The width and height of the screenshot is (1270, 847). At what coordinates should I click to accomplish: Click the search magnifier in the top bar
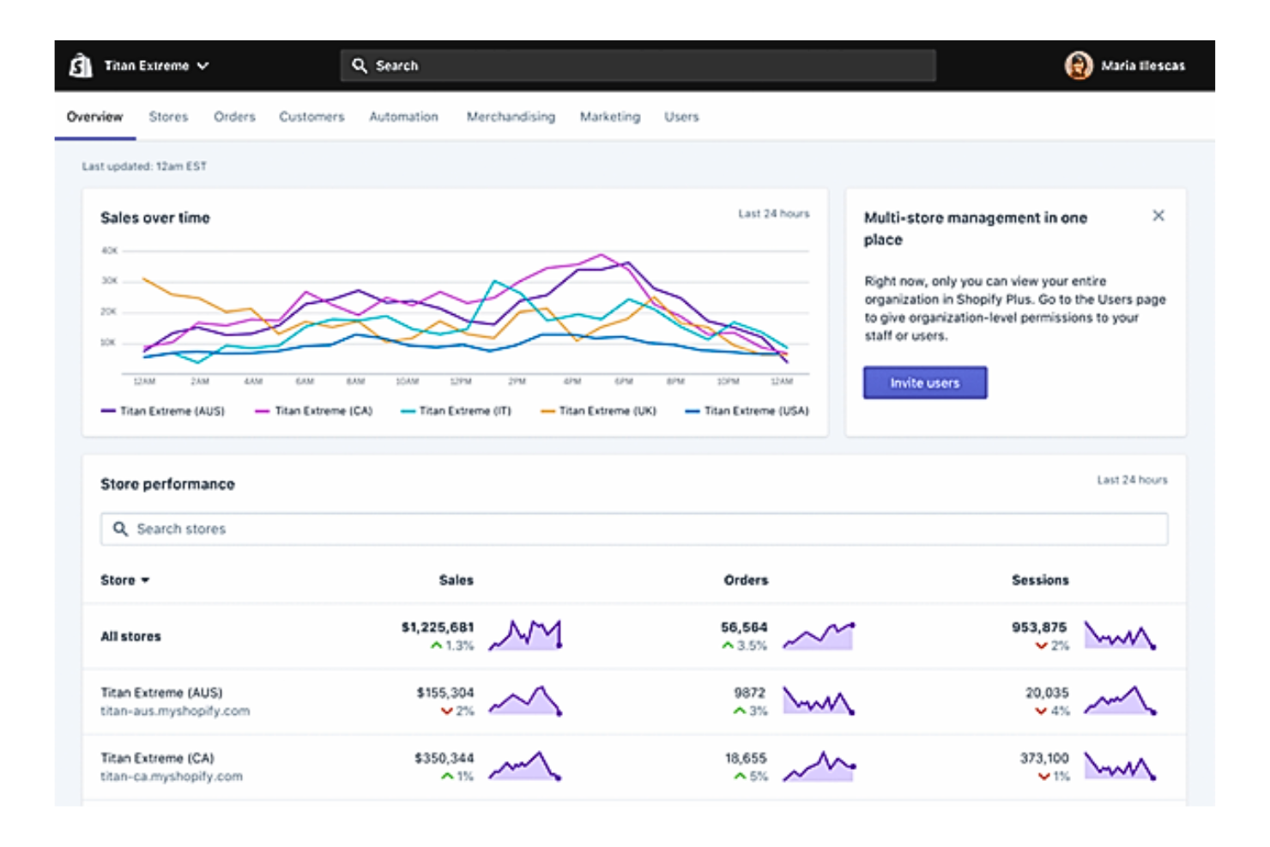pos(360,64)
